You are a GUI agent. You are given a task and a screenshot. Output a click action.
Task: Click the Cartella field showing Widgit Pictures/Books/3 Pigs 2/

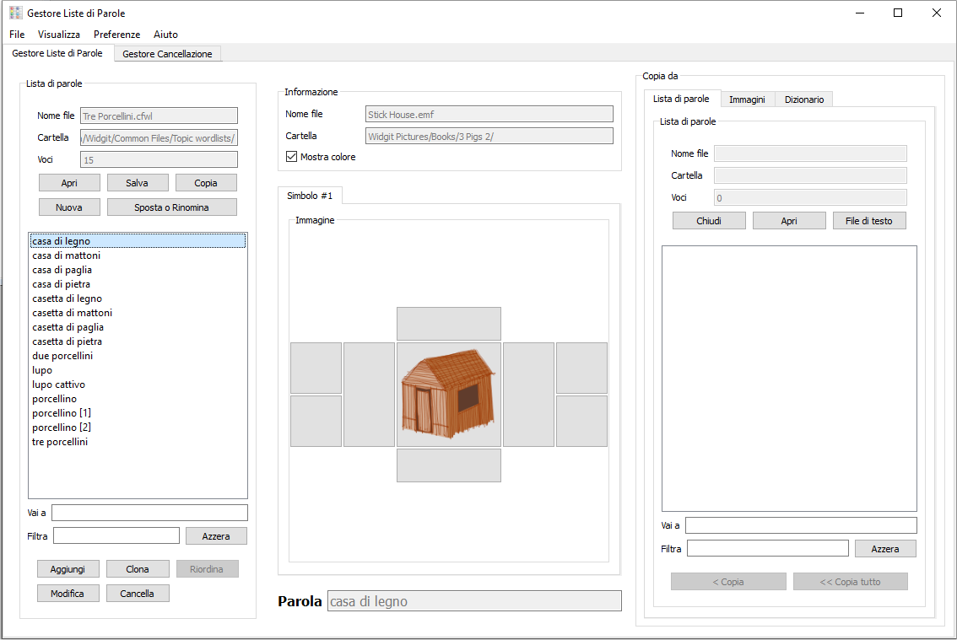(x=489, y=136)
